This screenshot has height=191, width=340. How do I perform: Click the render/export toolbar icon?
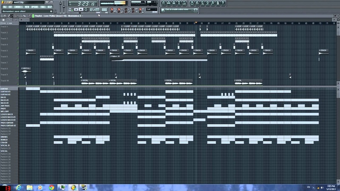[x=202, y=3]
